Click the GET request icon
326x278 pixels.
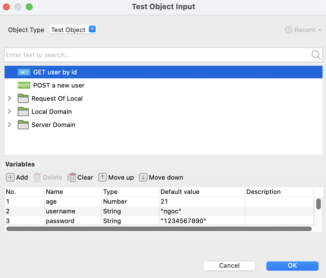[24, 72]
